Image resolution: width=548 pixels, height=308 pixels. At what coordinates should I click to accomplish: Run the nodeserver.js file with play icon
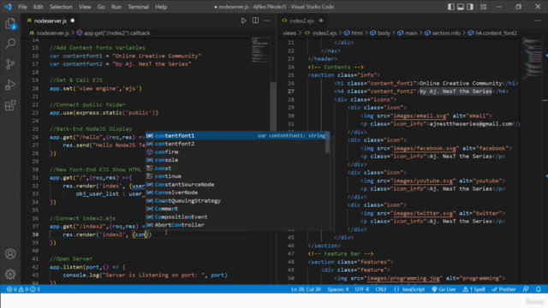243,21
